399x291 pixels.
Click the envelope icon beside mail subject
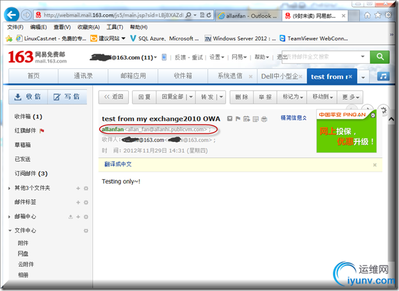click(x=230, y=118)
